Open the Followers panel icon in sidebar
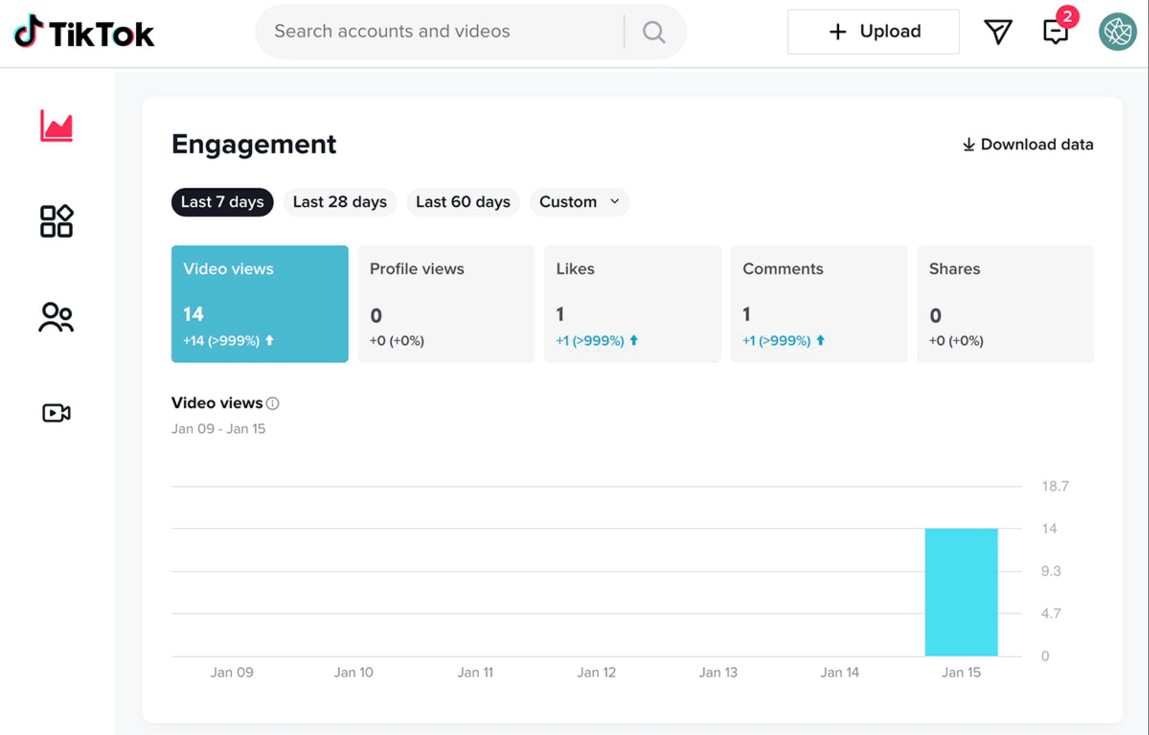The image size is (1149, 735). (x=56, y=317)
